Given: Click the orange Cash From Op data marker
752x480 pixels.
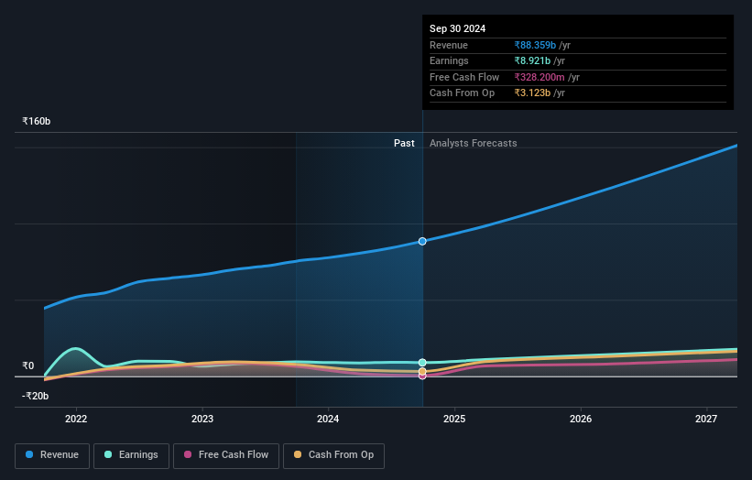Looking at the screenshot, I should pos(422,372).
